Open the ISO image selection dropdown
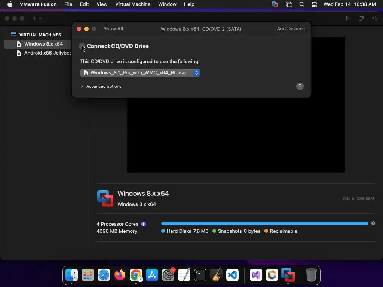Screen dimensions: 383x287 point(140,73)
